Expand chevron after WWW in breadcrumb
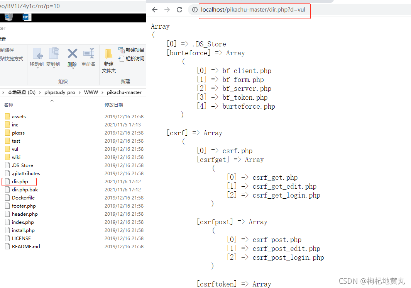The height and width of the screenshot is (288, 411). click(x=103, y=92)
